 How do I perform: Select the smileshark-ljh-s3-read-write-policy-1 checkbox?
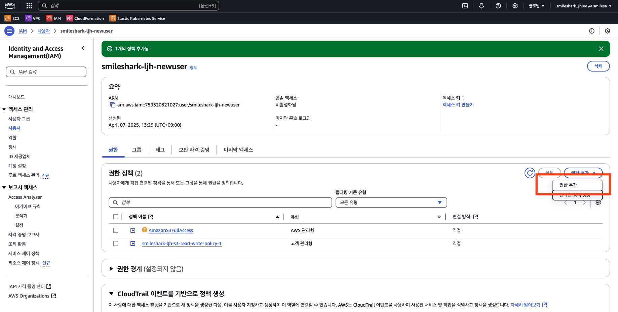point(116,243)
